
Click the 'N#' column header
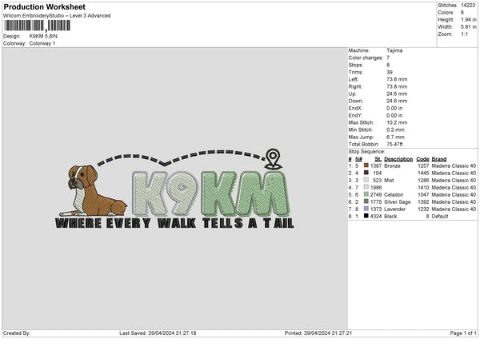[358, 159]
